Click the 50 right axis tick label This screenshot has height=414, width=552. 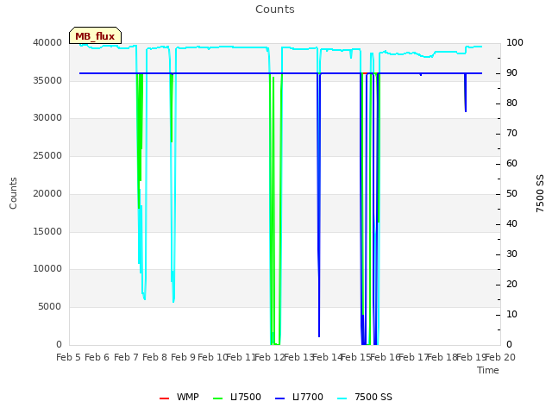click(x=511, y=193)
